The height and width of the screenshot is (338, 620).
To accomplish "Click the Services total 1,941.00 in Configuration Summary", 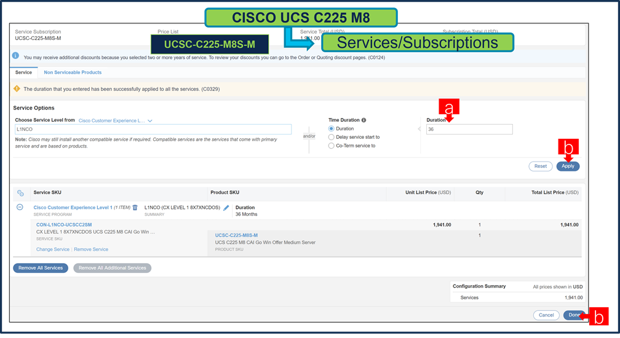I will point(574,297).
